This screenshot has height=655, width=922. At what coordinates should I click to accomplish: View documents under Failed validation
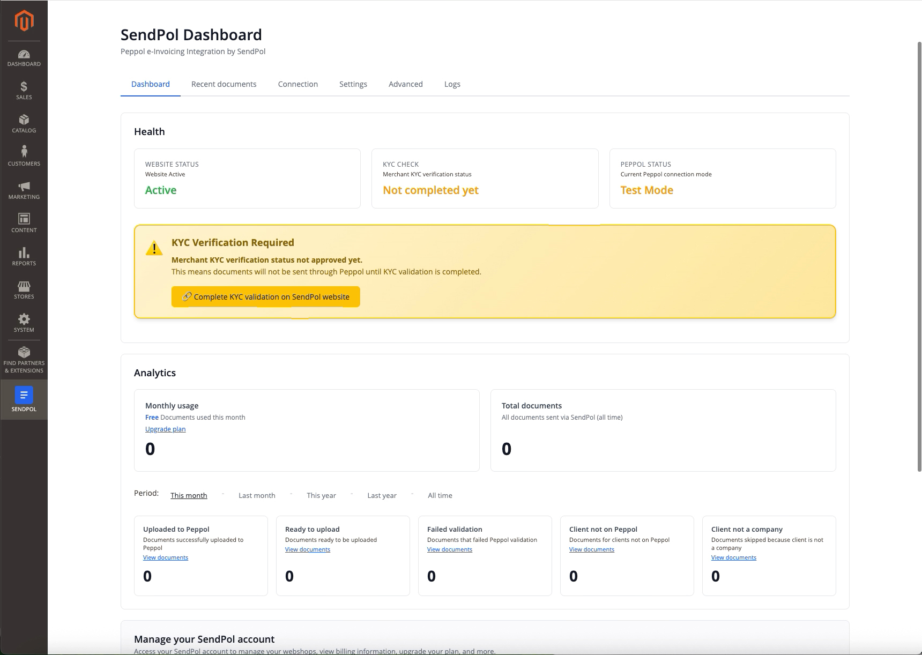[450, 549]
